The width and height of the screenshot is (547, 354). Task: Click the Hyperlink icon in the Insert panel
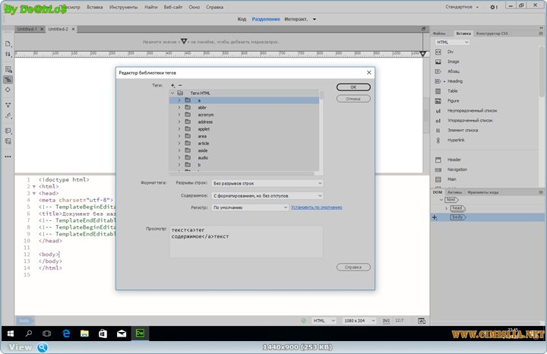click(438, 141)
